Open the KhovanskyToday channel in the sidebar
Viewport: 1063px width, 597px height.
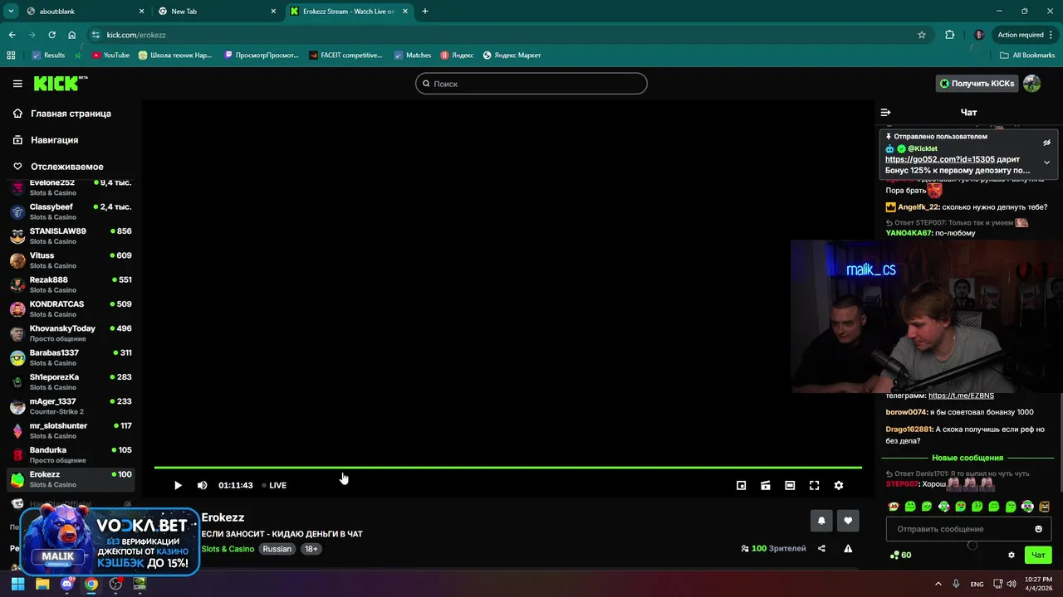coord(71,333)
